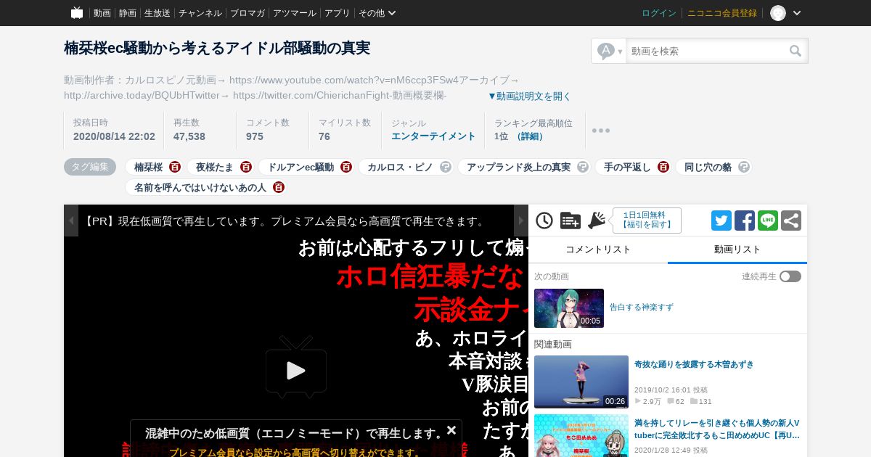
Task: Share the video on Twitter
Action: tap(721, 221)
